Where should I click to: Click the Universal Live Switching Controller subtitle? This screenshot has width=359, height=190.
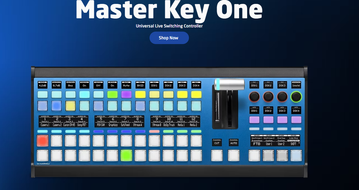(169, 26)
